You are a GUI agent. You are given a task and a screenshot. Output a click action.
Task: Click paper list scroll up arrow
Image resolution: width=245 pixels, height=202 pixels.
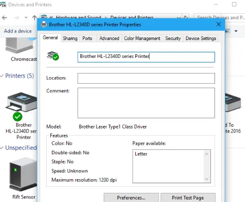point(207,154)
